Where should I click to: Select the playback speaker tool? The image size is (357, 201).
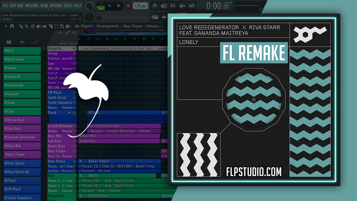(x=68, y=26)
